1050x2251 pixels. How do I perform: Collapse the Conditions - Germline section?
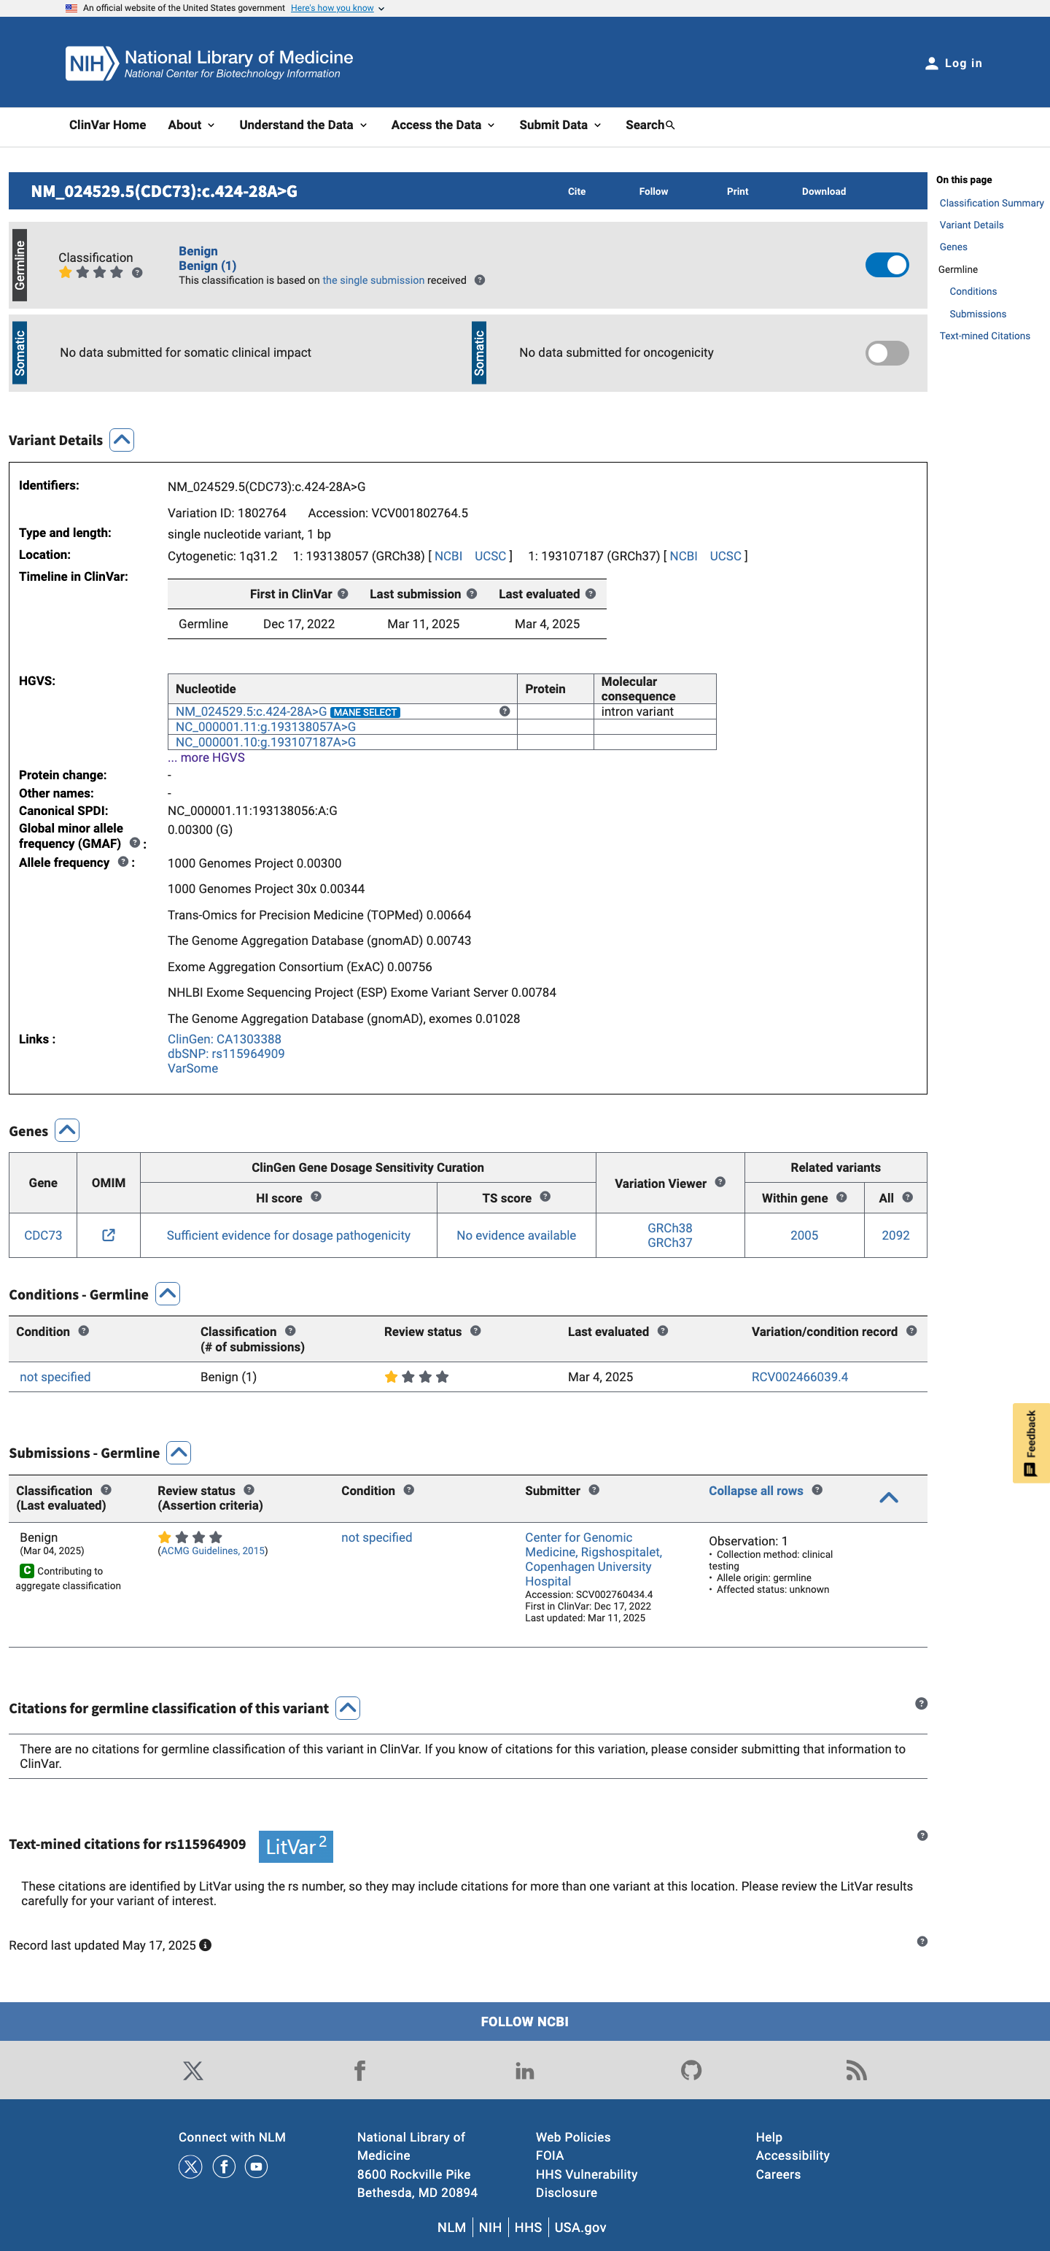(x=168, y=1293)
